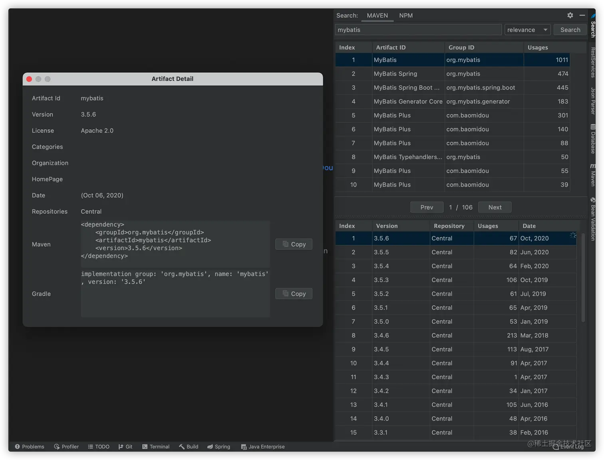Open the Problems tool window

pos(30,446)
